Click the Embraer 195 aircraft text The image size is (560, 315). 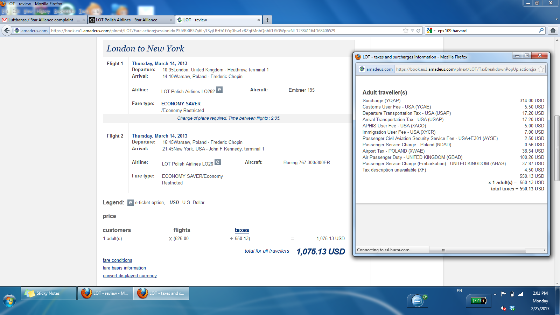[301, 90]
